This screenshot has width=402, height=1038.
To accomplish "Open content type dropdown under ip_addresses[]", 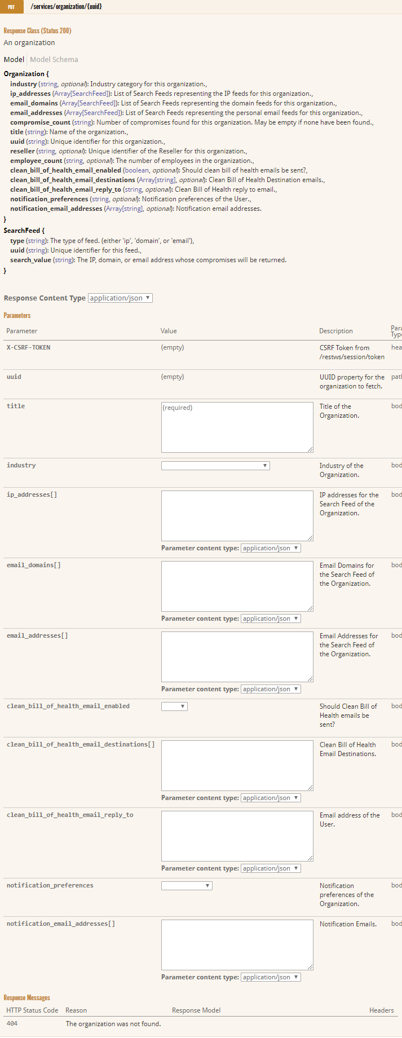I will (271, 548).
